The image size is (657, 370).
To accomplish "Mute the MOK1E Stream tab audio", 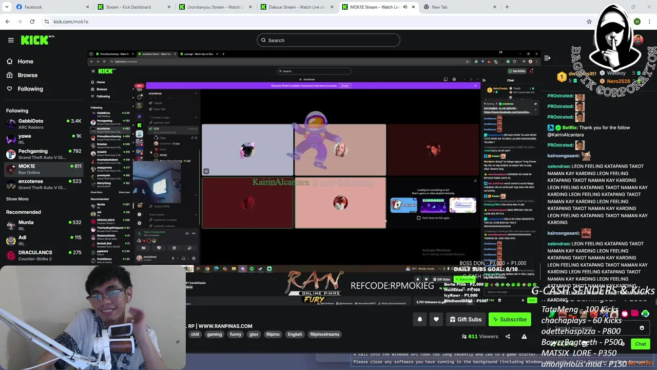I will 405,7.
